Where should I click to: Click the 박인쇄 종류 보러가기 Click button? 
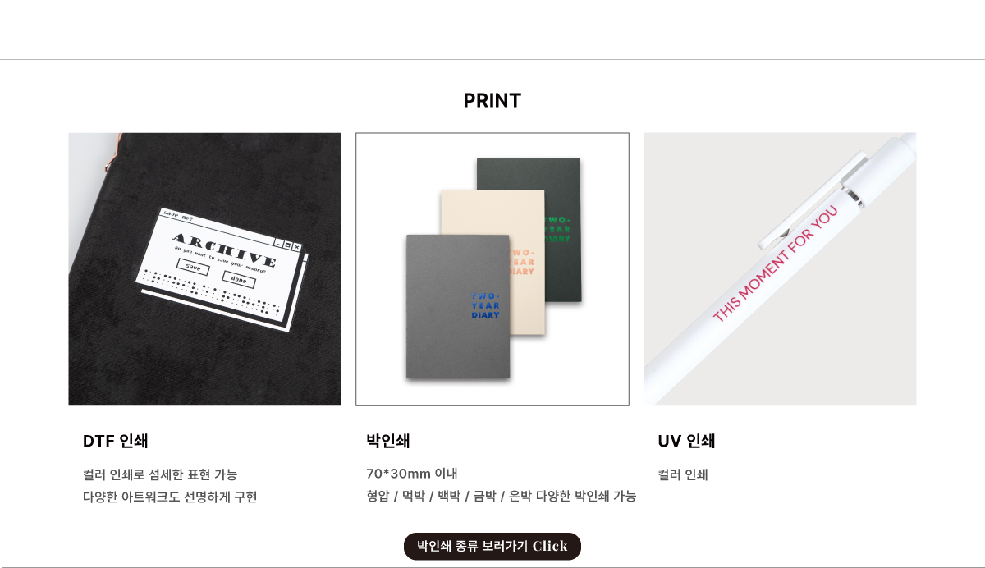pyautogui.click(x=492, y=546)
